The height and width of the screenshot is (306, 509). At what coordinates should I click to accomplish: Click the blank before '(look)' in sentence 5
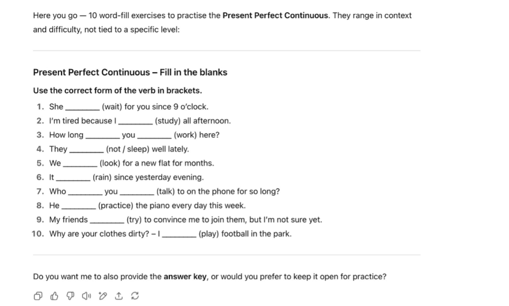[80, 163]
